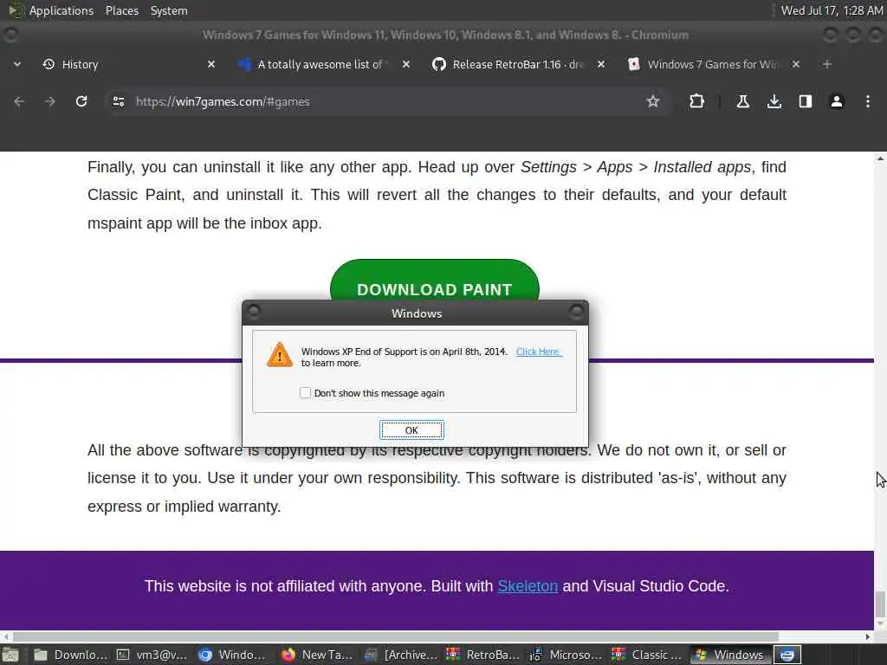View site information icon in address bar
This screenshot has width=887, height=665.
[x=118, y=102]
